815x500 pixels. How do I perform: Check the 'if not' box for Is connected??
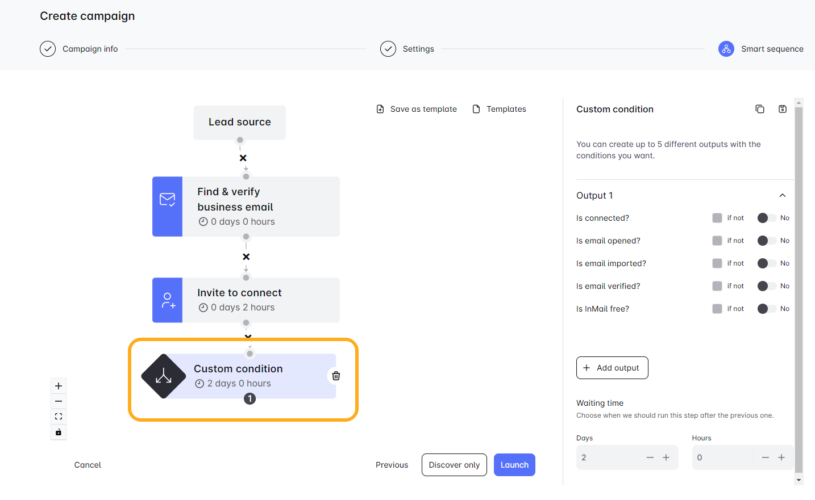click(x=717, y=218)
